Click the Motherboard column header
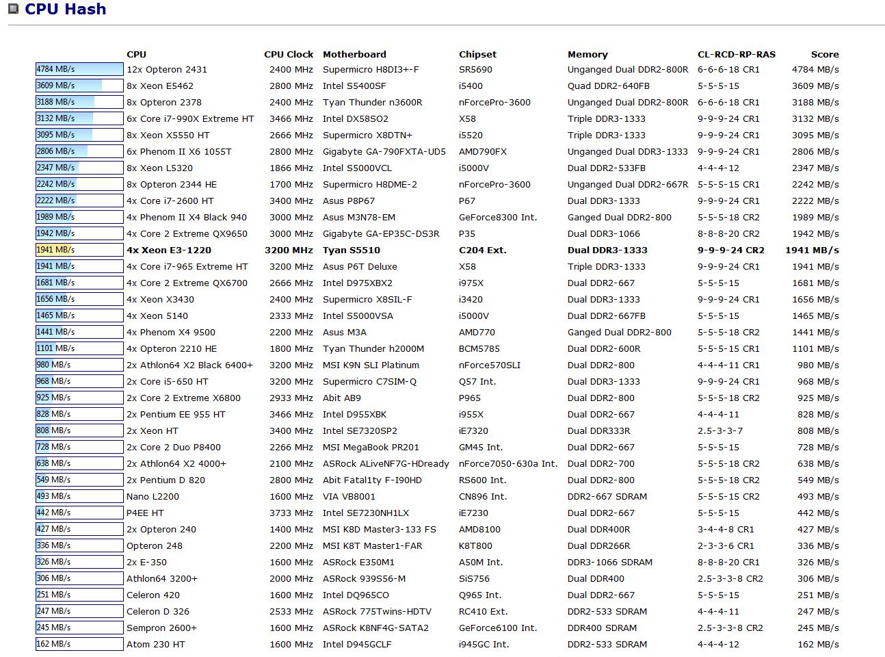The height and width of the screenshot is (657, 885). click(354, 54)
